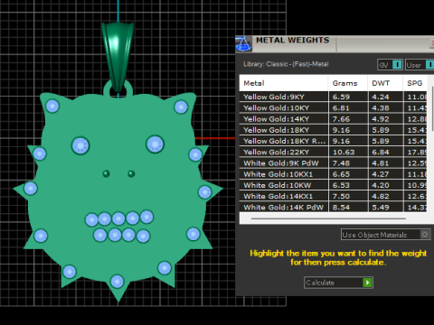Image resolution: width=434 pixels, height=325 pixels.
Task: Select the Yellow Gold:9KY row
Action: coord(333,97)
